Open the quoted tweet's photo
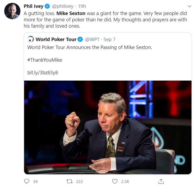Viewport: 196px width, 188px height. [108, 127]
